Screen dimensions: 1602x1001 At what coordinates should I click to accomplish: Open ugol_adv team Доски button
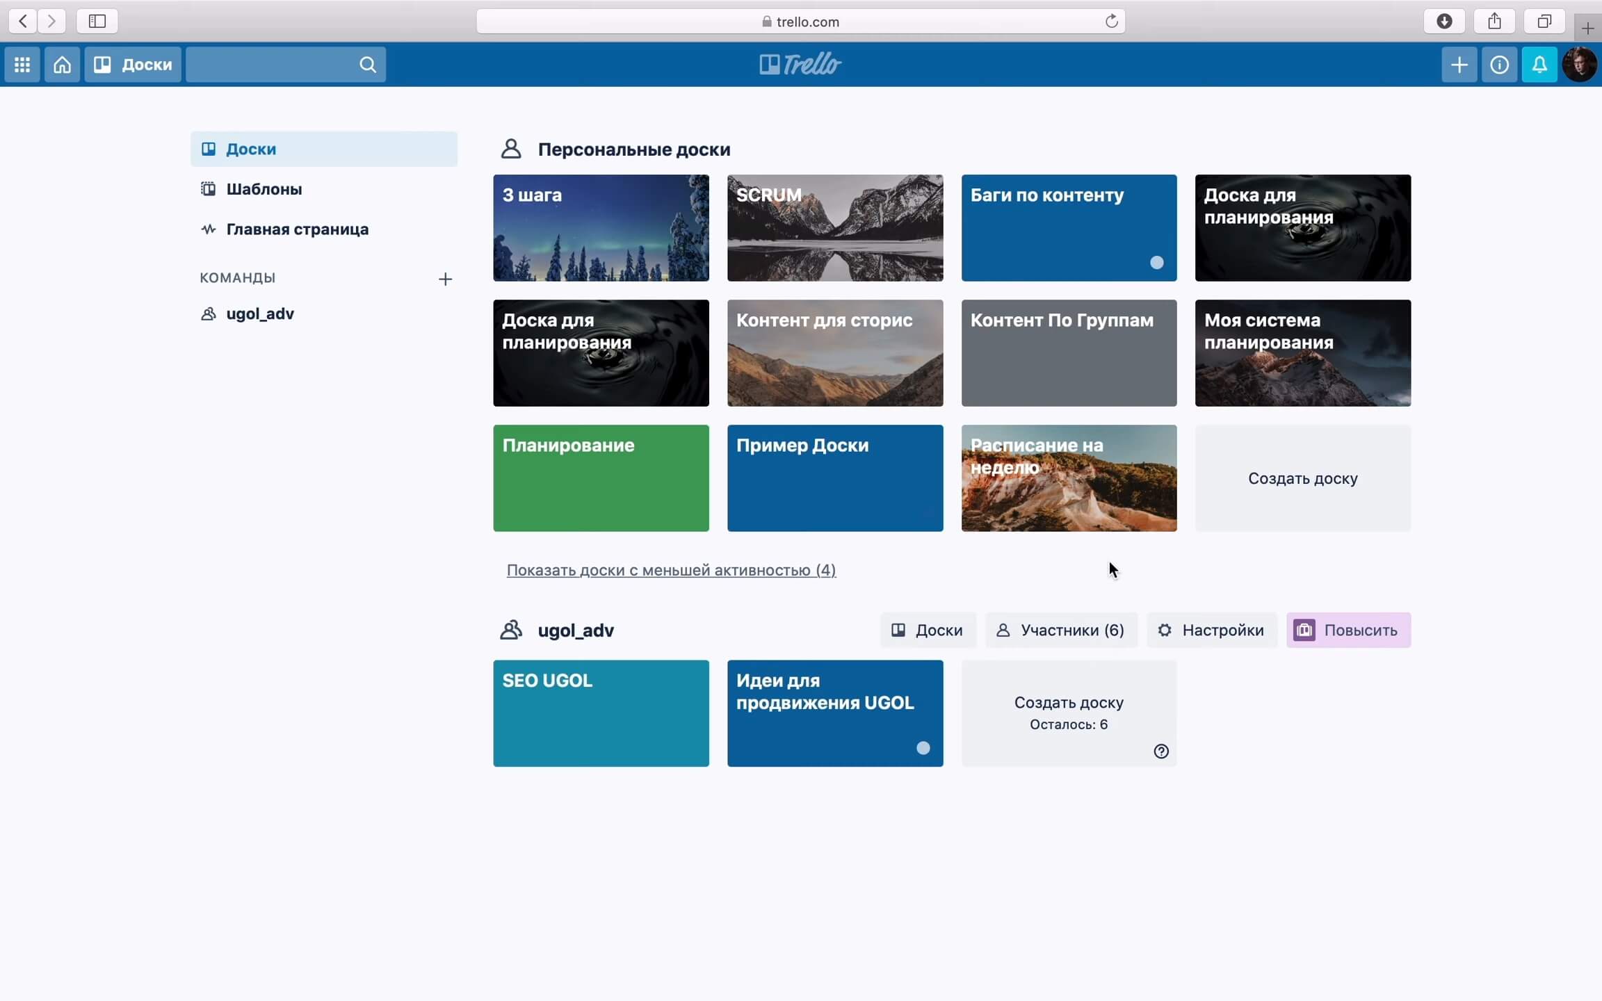928,630
